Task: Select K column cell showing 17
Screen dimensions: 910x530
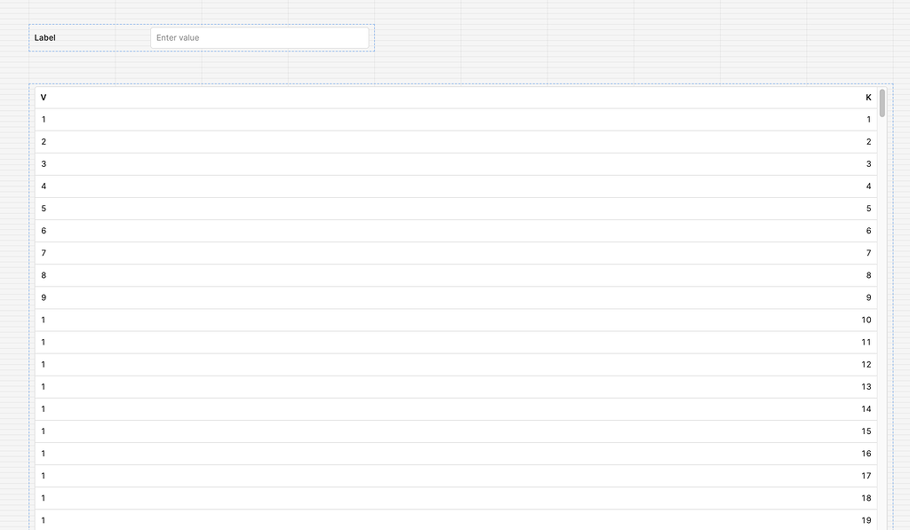Action: 866,476
